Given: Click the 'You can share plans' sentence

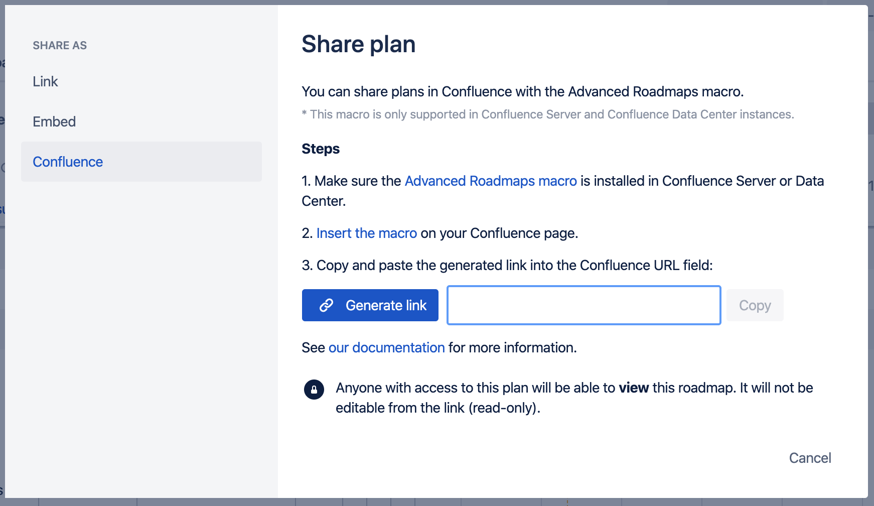Looking at the screenshot, I should click(x=523, y=91).
